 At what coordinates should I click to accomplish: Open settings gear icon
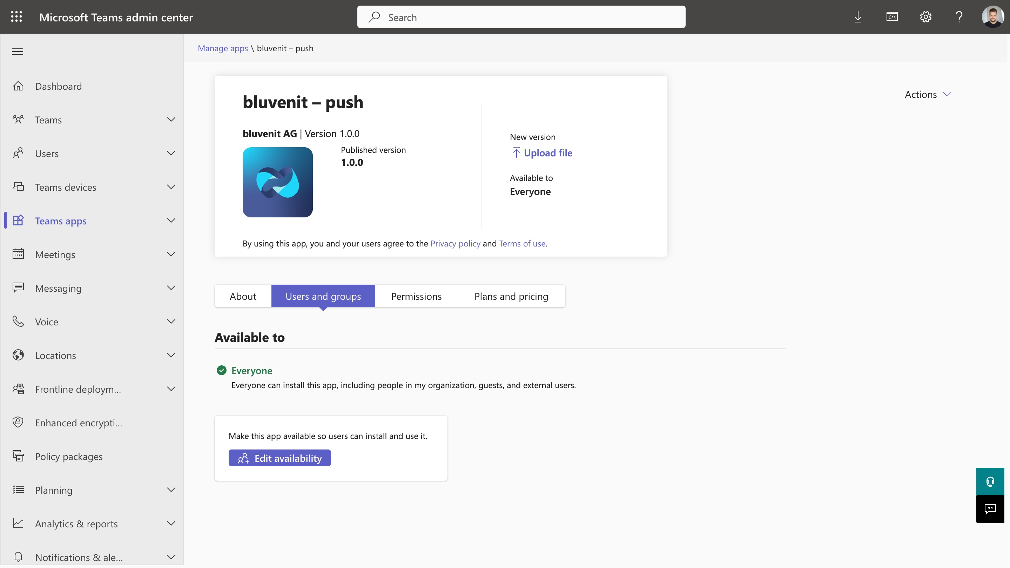click(x=926, y=17)
